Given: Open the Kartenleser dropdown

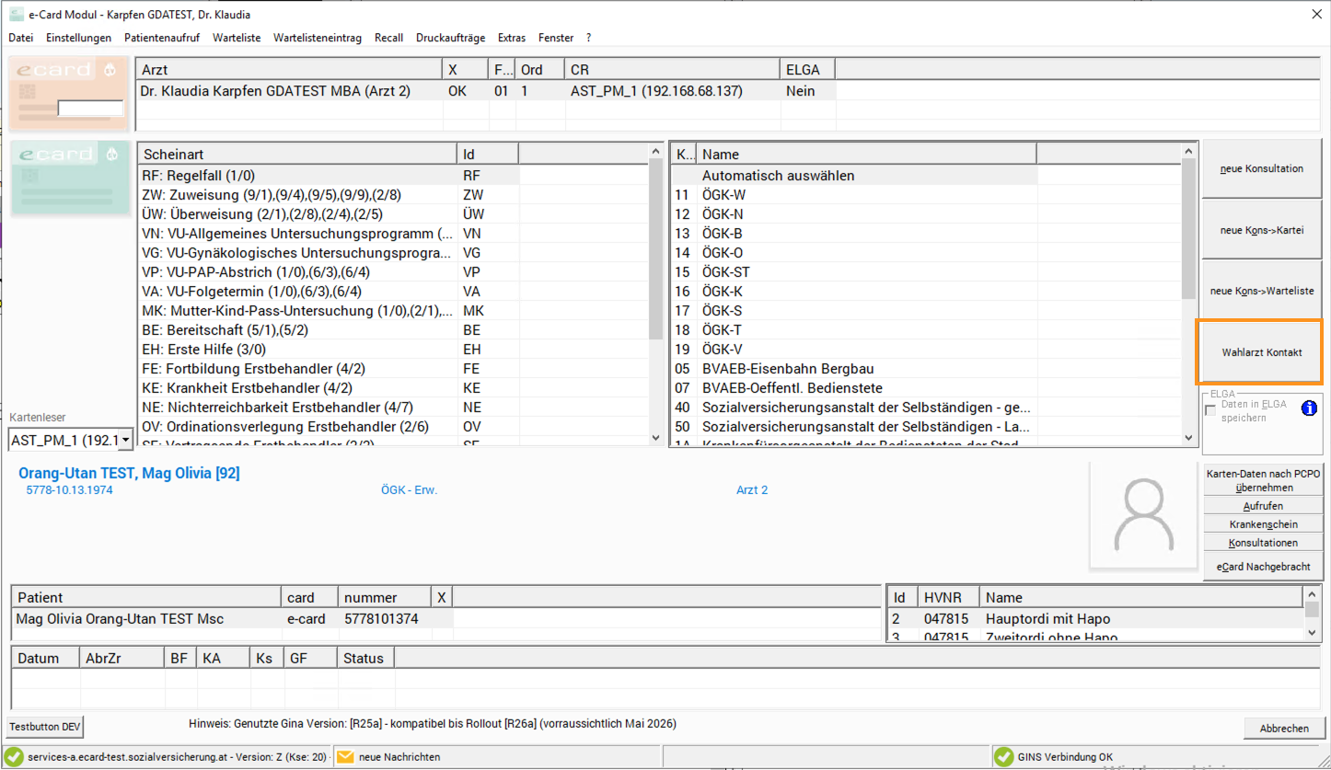Looking at the screenshot, I should pos(124,440).
